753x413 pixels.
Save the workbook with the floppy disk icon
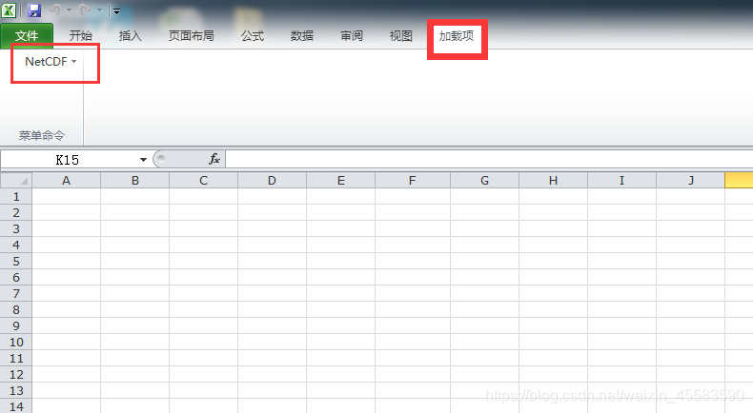click(34, 10)
